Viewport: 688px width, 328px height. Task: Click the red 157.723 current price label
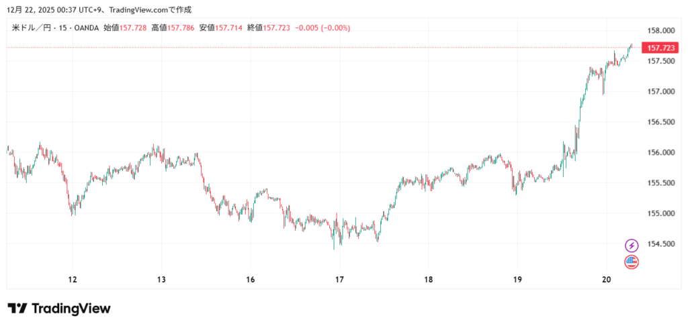(x=658, y=48)
